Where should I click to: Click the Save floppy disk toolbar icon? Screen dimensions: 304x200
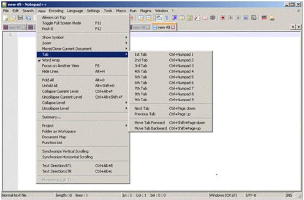pyautogui.click(x=20, y=18)
